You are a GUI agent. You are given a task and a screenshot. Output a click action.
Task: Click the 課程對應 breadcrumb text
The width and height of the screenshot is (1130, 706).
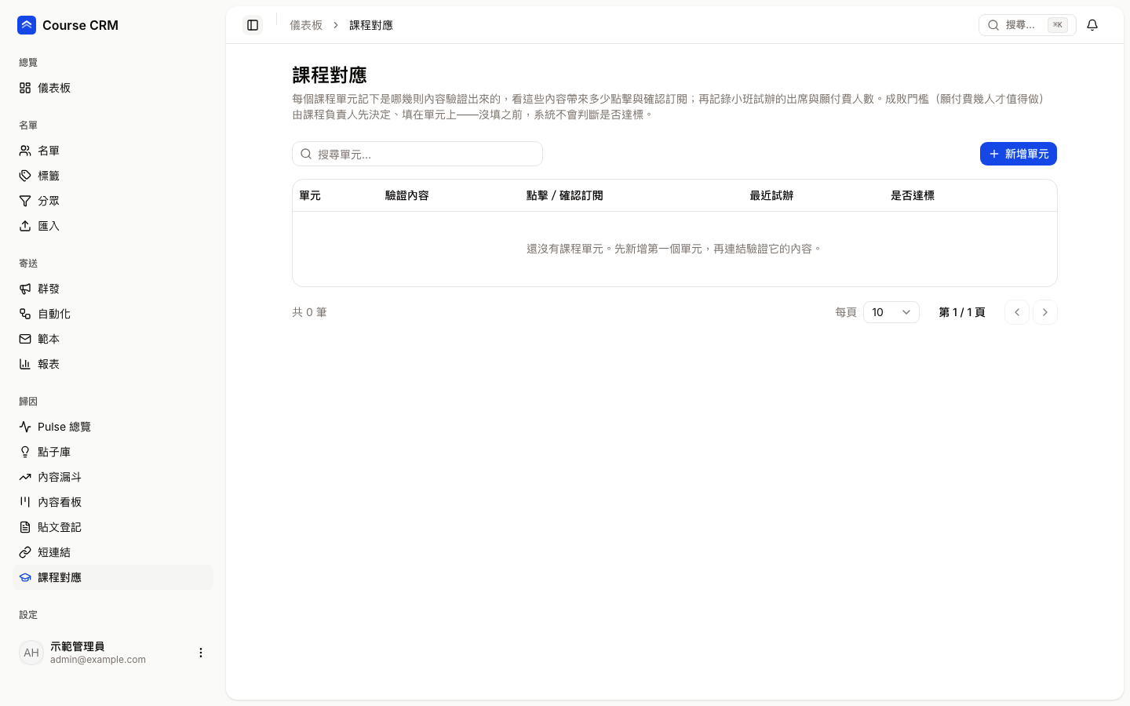[371, 25]
